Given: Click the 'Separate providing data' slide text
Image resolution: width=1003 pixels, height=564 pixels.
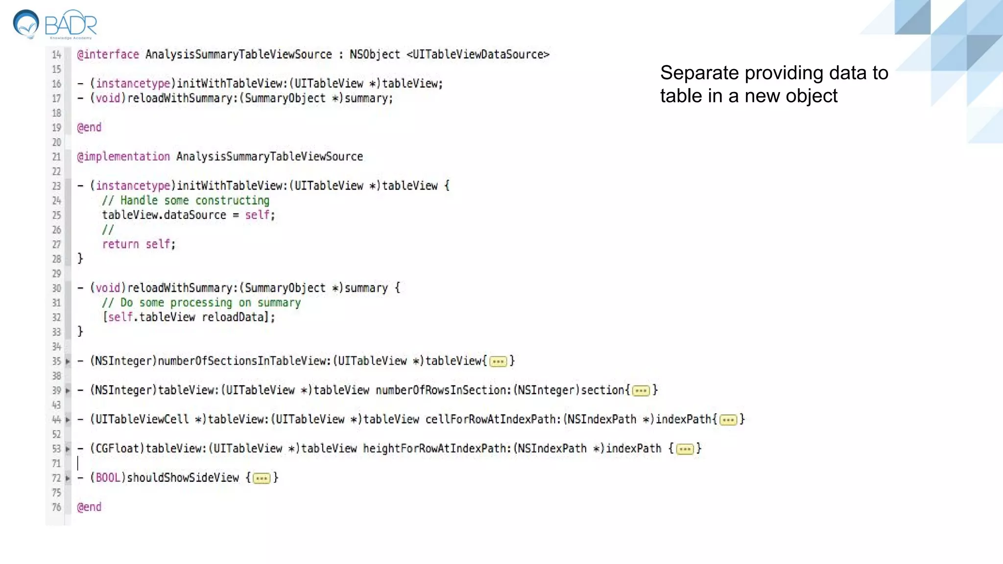Looking at the screenshot, I should pos(774,84).
